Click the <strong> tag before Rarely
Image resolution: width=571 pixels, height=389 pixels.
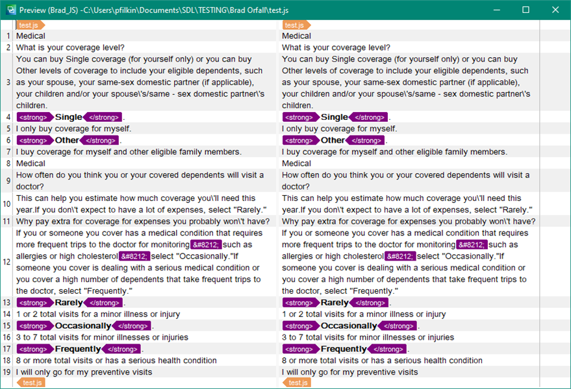click(34, 302)
